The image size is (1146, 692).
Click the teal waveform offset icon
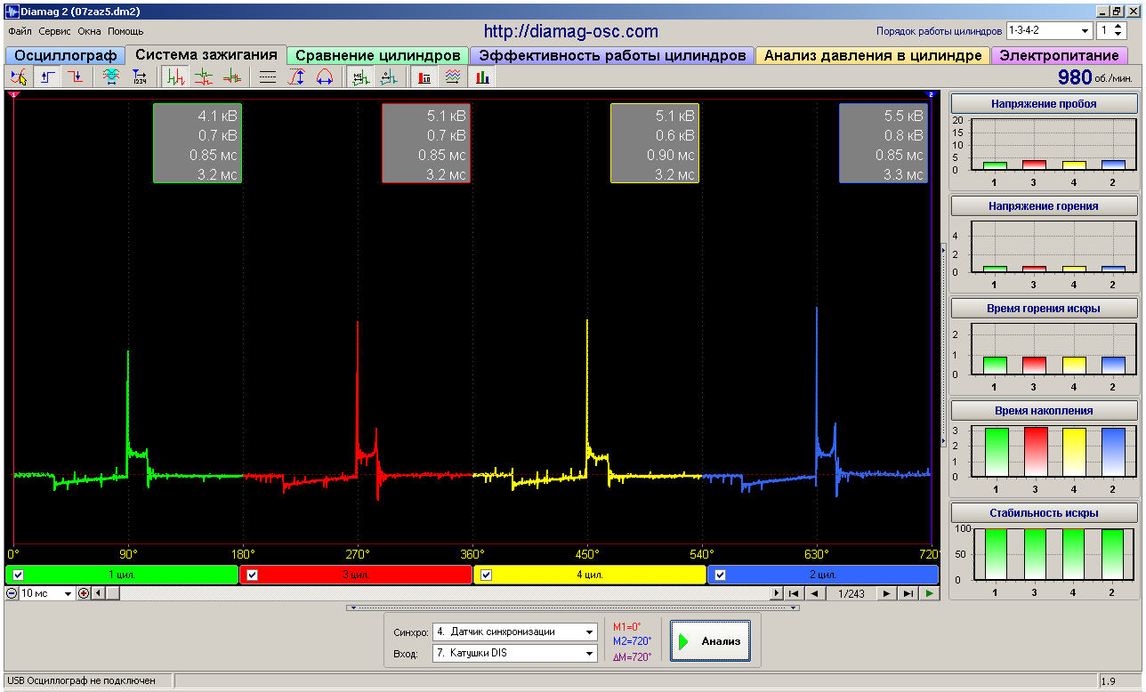point(389,77)
